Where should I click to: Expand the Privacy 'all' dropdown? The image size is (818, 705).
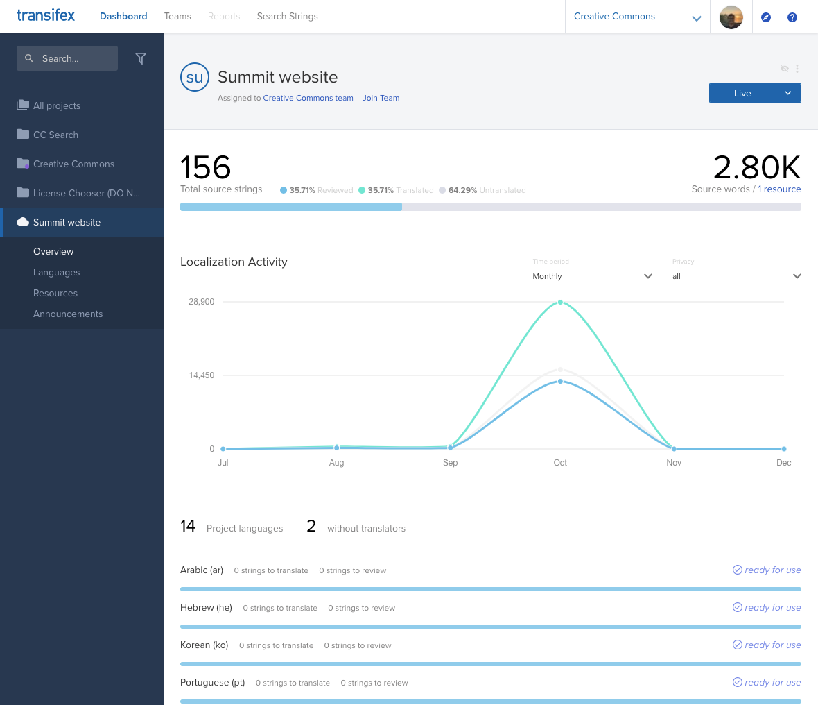pyautogui.click(x=736, y=275)
